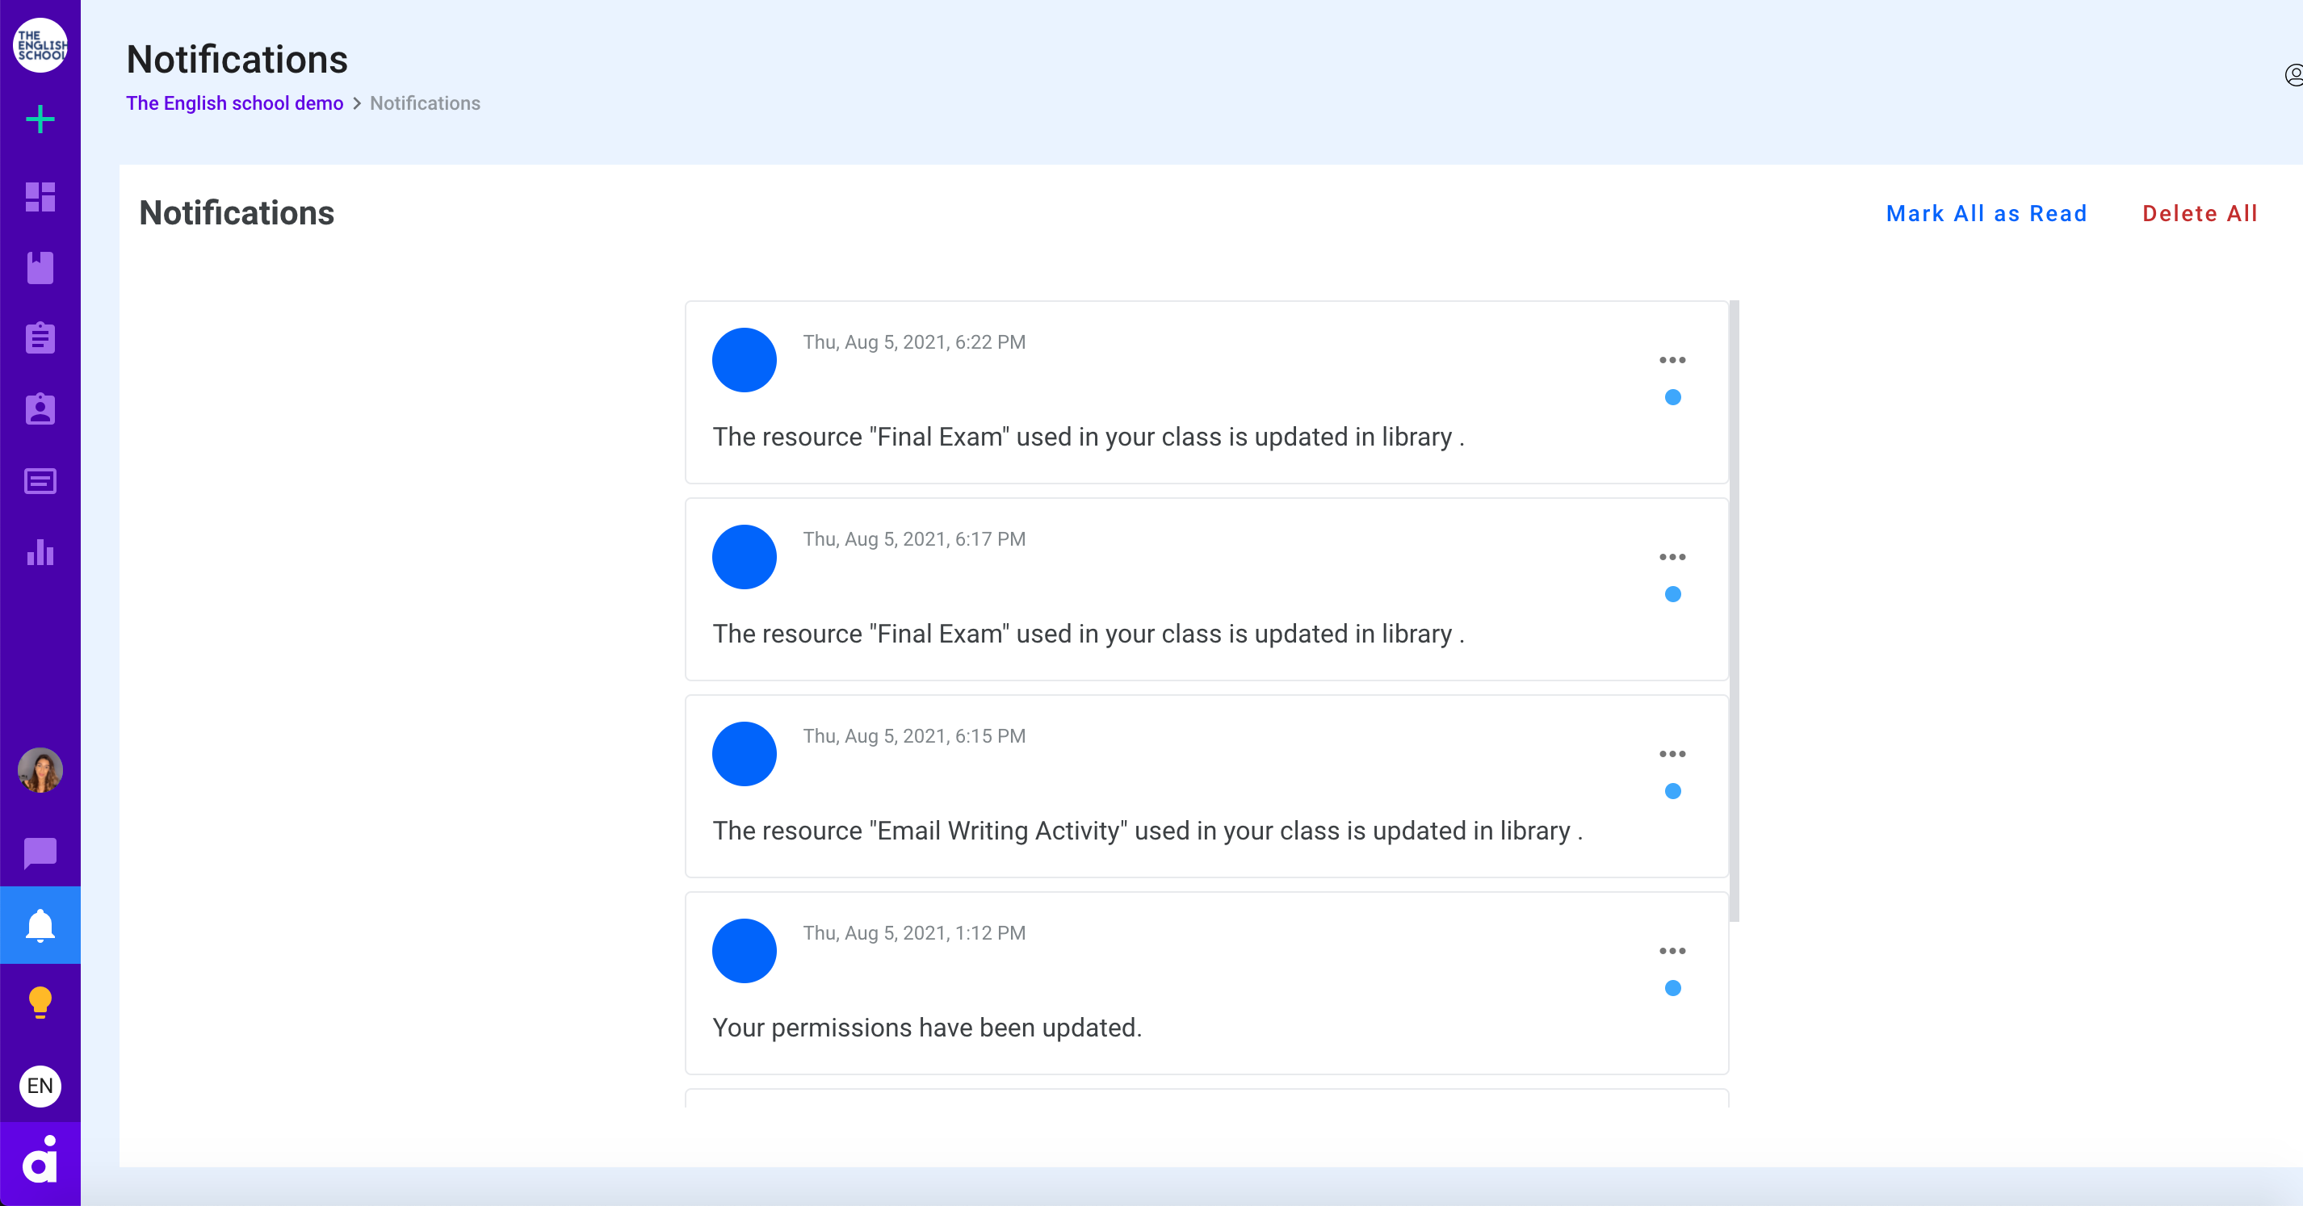Screen dimensions: 2303x1206
Task: Open the dashboard grid icon in sidebar
Action: (40, 197)
